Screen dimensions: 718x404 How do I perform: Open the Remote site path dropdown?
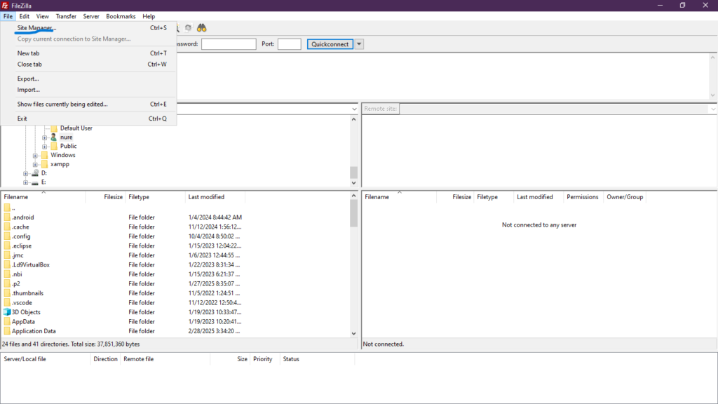tap(713, 109)
